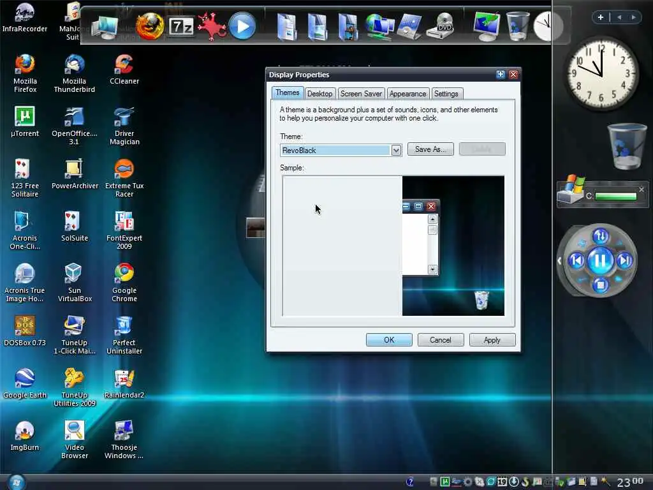
Task: Open the Mozilla Thunderbird desktop icon
Action: click(x=74, y=73)
